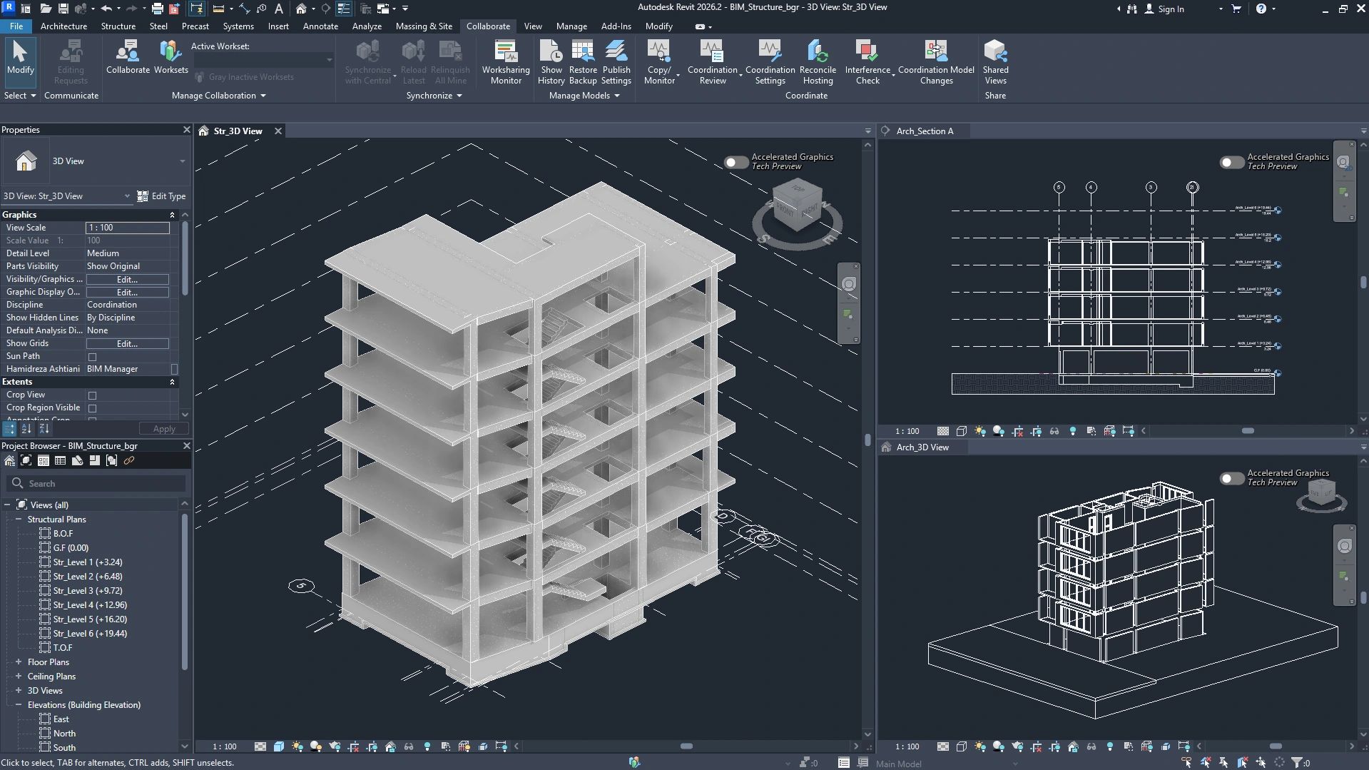The image size is (1369, 770).
Task: Open the Manage ribbon tab
Action: [571, 26]
